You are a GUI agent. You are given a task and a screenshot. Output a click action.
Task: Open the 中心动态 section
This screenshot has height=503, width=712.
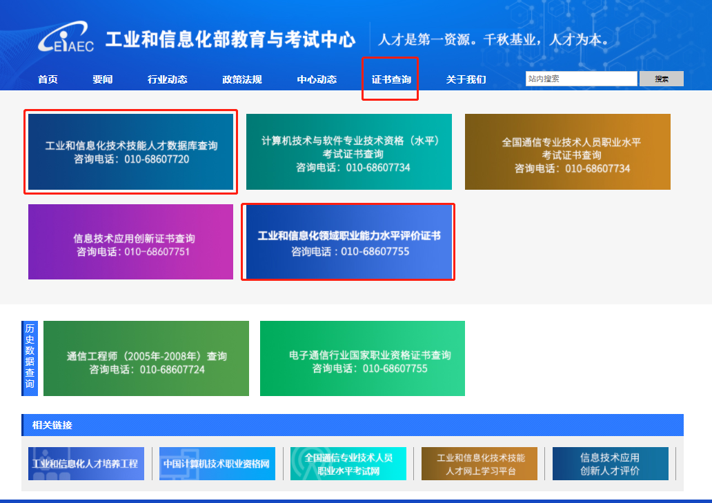click(x=316, y=79)
